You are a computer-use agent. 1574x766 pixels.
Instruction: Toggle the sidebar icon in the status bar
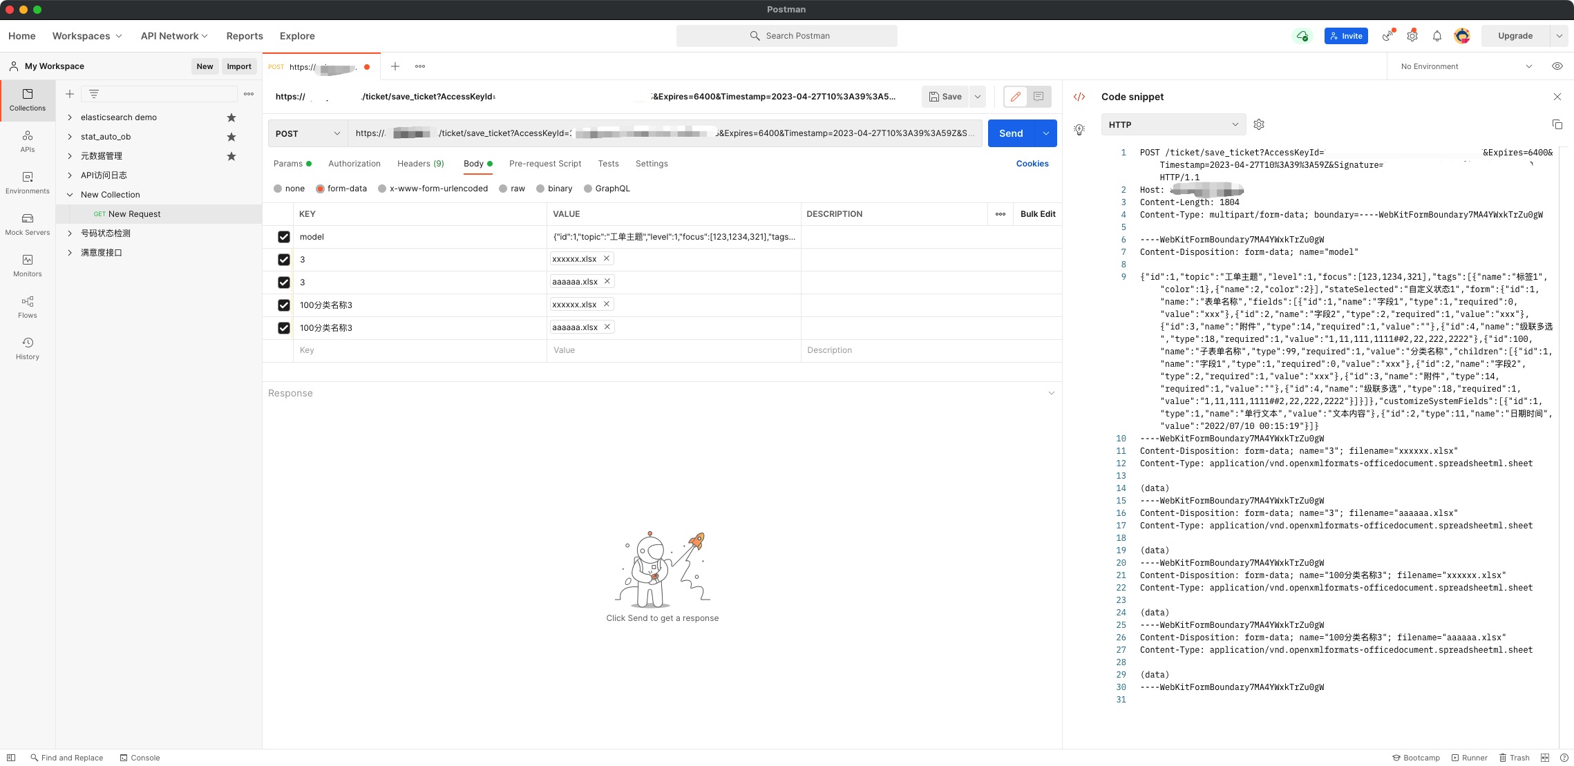tap(11, 758)
